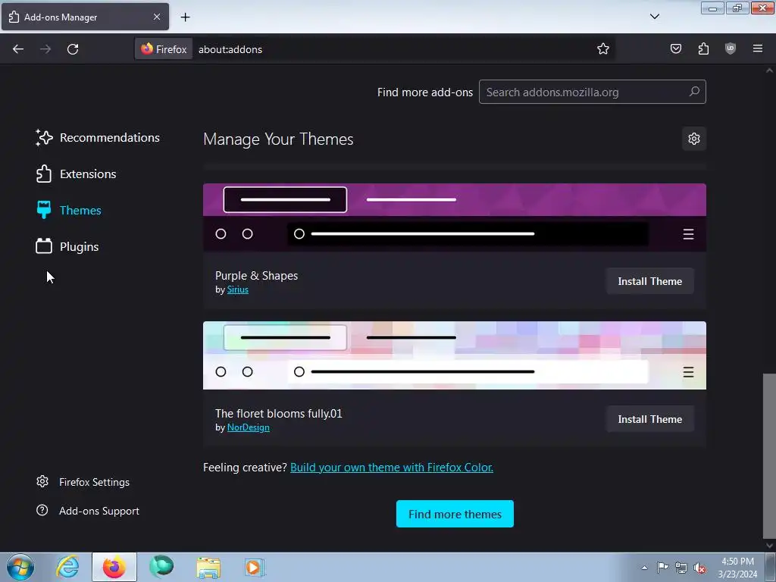Click The floret blooms theme preview image

click(455, 355)
